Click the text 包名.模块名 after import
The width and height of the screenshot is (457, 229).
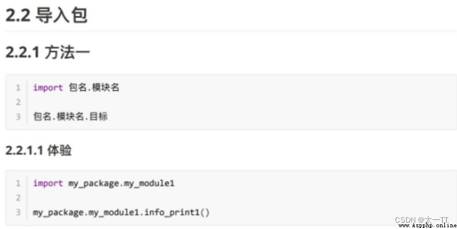tap(94, 87)
